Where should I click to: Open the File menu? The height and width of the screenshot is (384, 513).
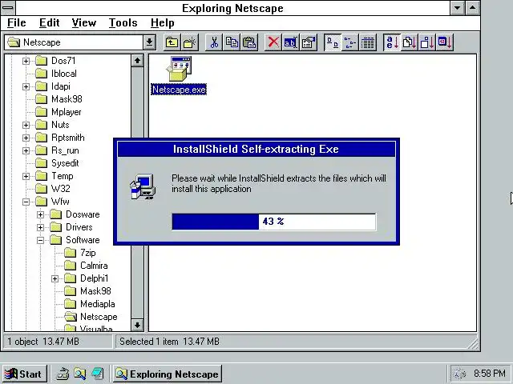pyautogui.click(x=16, y=23)
